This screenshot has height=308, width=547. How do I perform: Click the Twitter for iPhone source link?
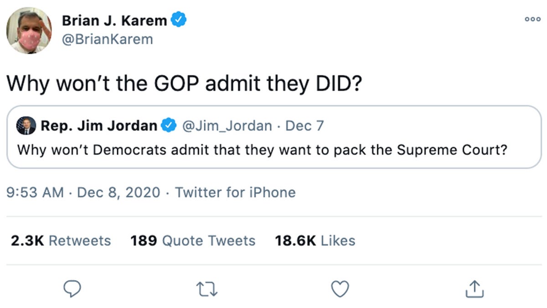coord(235,193)
